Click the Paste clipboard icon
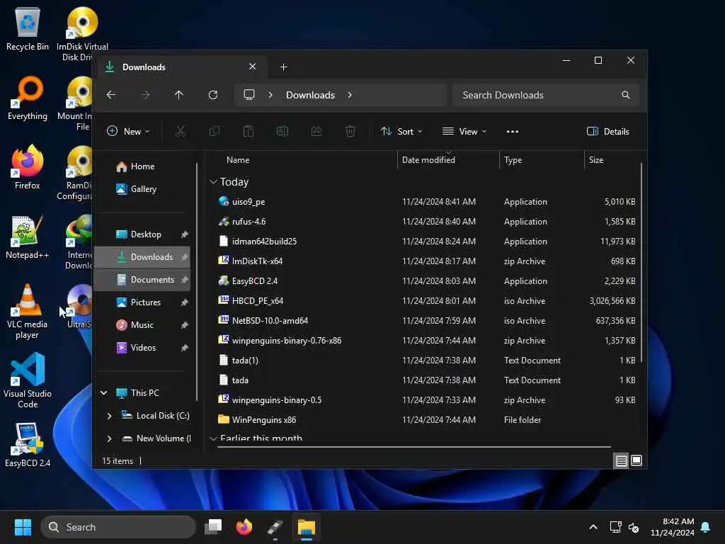The height and width of the screenshot is (544, 725). (249, 131)
